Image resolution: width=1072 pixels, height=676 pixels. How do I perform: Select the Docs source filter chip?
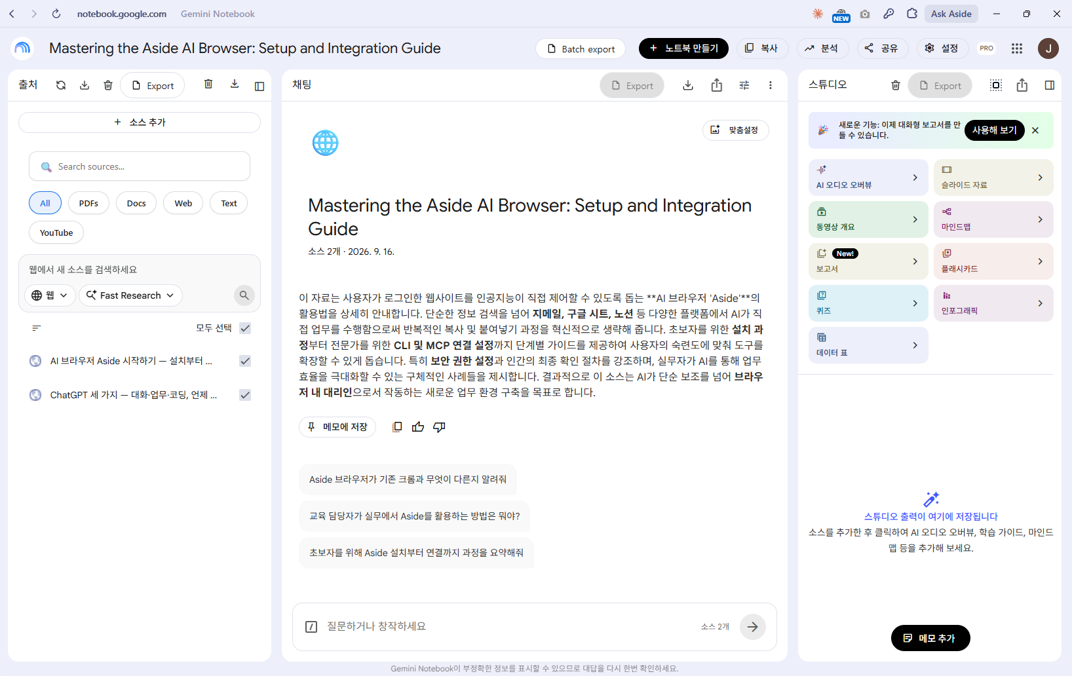click(136, 203)
